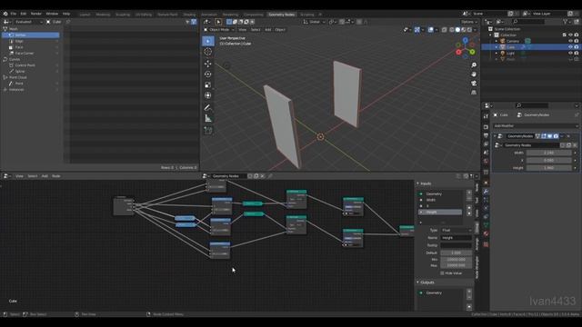Open the Output properties tab icon
582x327 pixels.
[x=486, y=135]
